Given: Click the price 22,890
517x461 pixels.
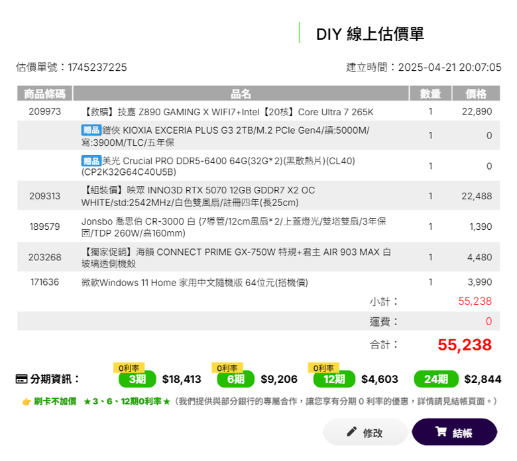Looking at the screenshot, I should [477, 111].
